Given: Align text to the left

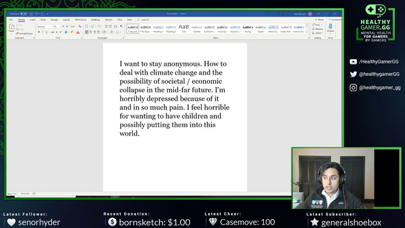Looking at the screenshot, I should click(x=87, y=32).
